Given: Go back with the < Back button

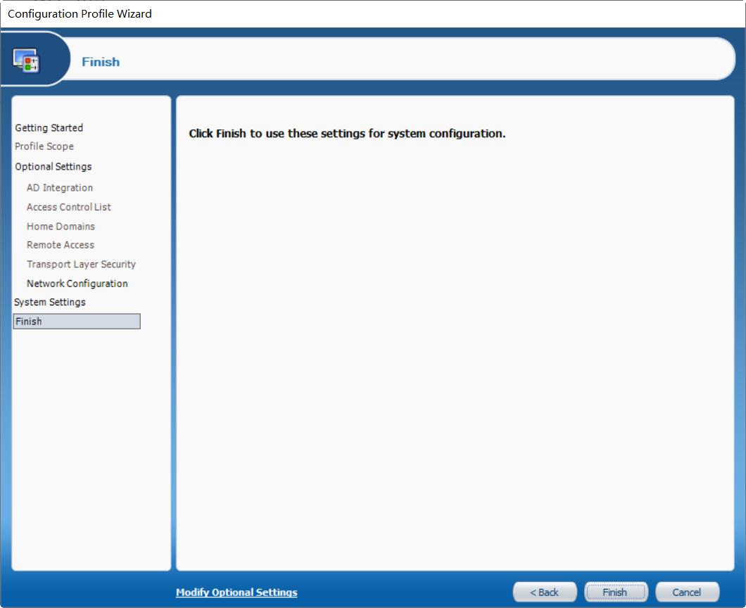Looking at the screenshot, I should 545,593.
